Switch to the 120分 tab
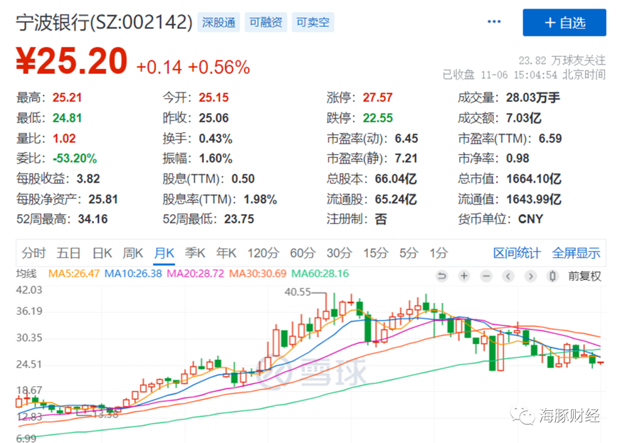This screenshot has width=620, height=443. (263, 253)
